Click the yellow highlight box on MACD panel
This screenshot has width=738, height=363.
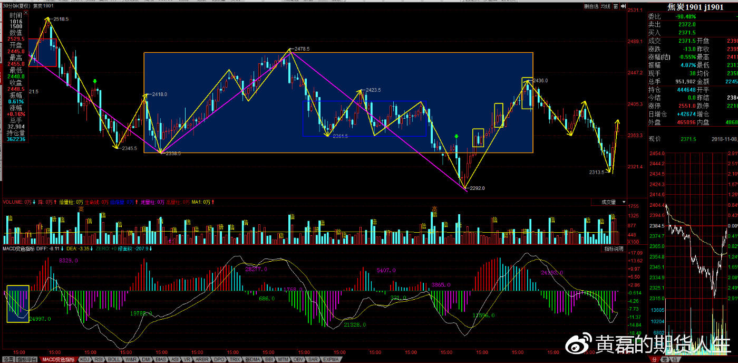[18, 303]
